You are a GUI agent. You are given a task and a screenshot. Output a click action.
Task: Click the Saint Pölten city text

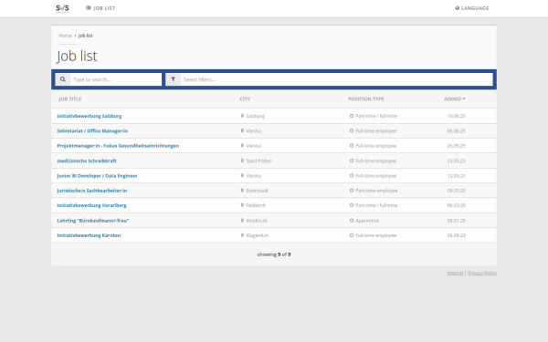tap(259, 161)
